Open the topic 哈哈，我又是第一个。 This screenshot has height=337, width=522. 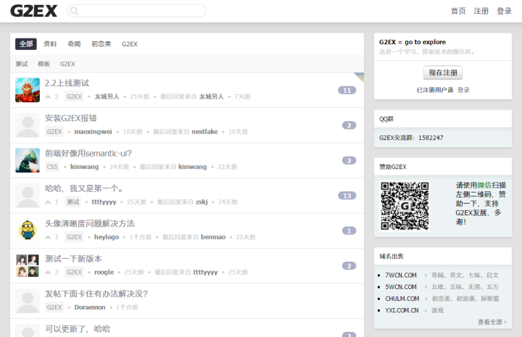[x=85, y=188]
